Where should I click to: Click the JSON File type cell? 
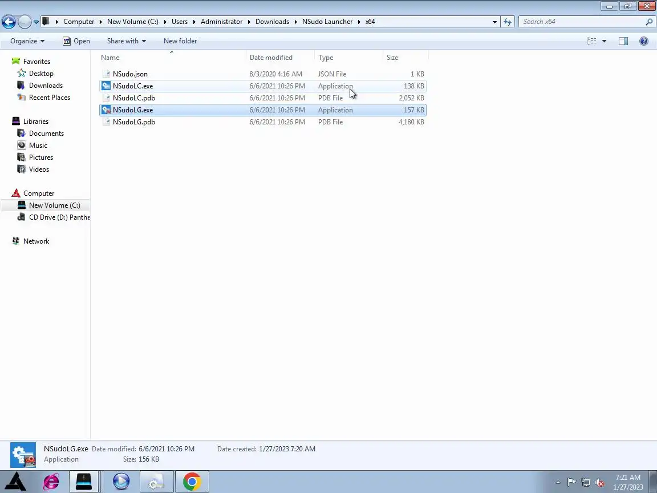332,74
